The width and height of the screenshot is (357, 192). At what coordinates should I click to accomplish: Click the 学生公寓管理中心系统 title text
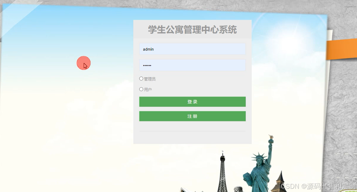(x=192, y=30)
